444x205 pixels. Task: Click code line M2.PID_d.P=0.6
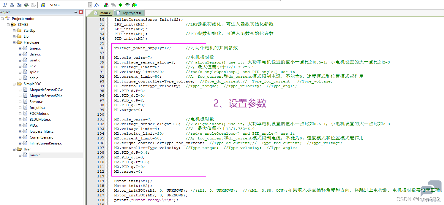tap(132, 152)
